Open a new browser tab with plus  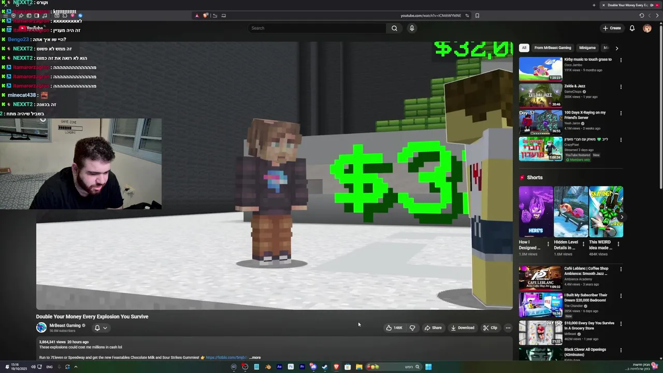[x=594, y=5]
